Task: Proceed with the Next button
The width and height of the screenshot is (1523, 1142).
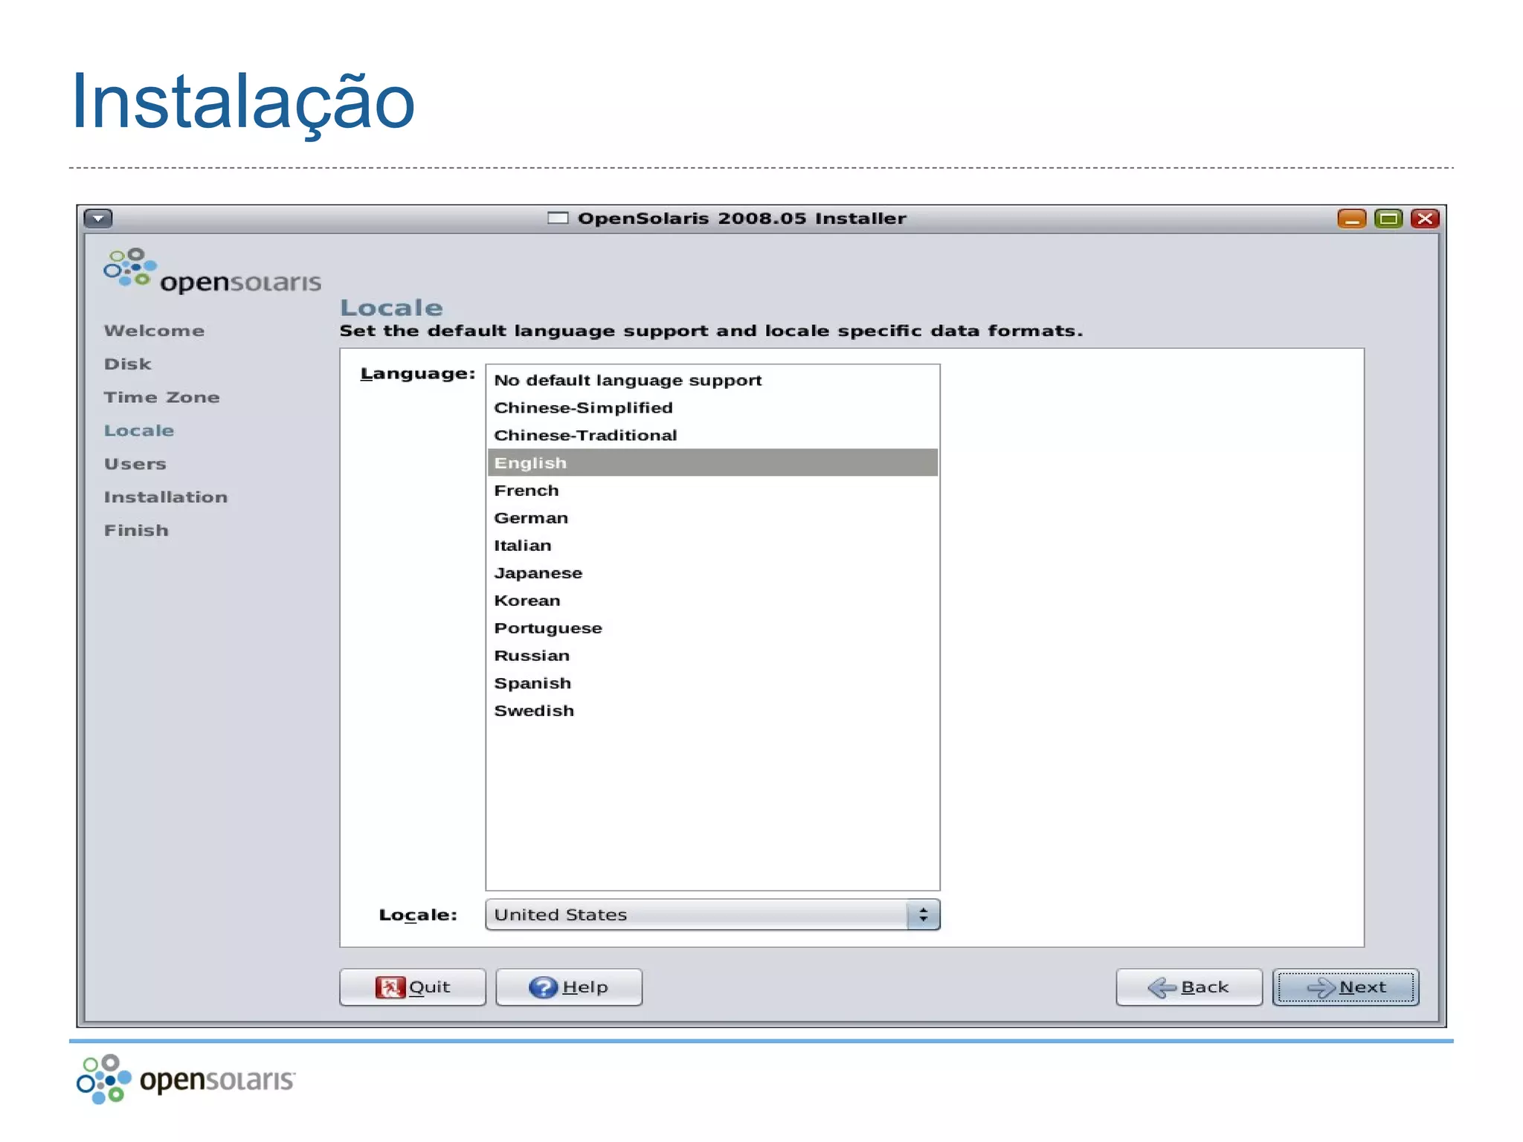Action: pos(1345,987)
